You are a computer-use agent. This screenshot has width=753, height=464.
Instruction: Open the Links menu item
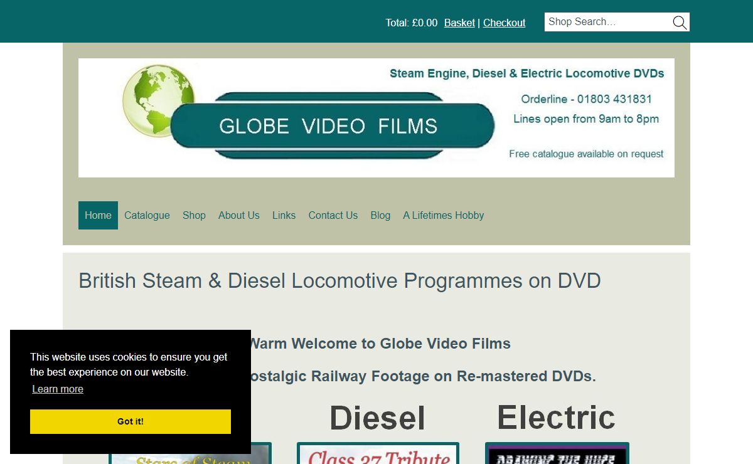click(284, 215)
